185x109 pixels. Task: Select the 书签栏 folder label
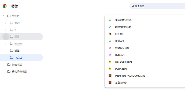point(16,16)
